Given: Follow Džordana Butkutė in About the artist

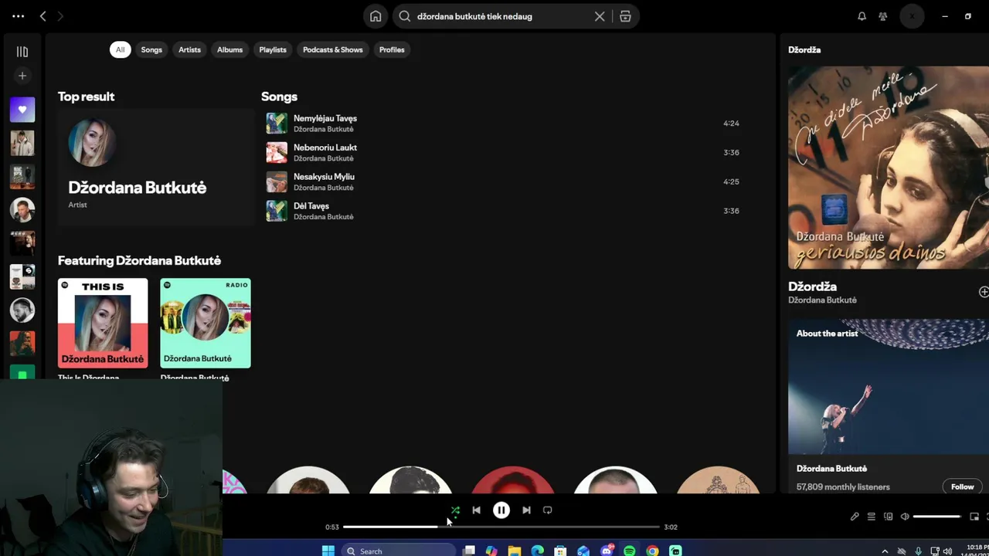Looking at the screenshot, I should pos(962,486).
